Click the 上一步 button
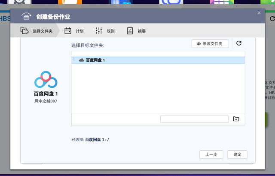Screen dimensions: 275x176 coord(211,155)
